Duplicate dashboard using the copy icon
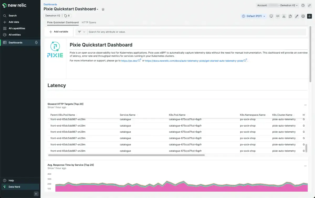Viewport: 315px width, 198px height. [x=290, y=16]
